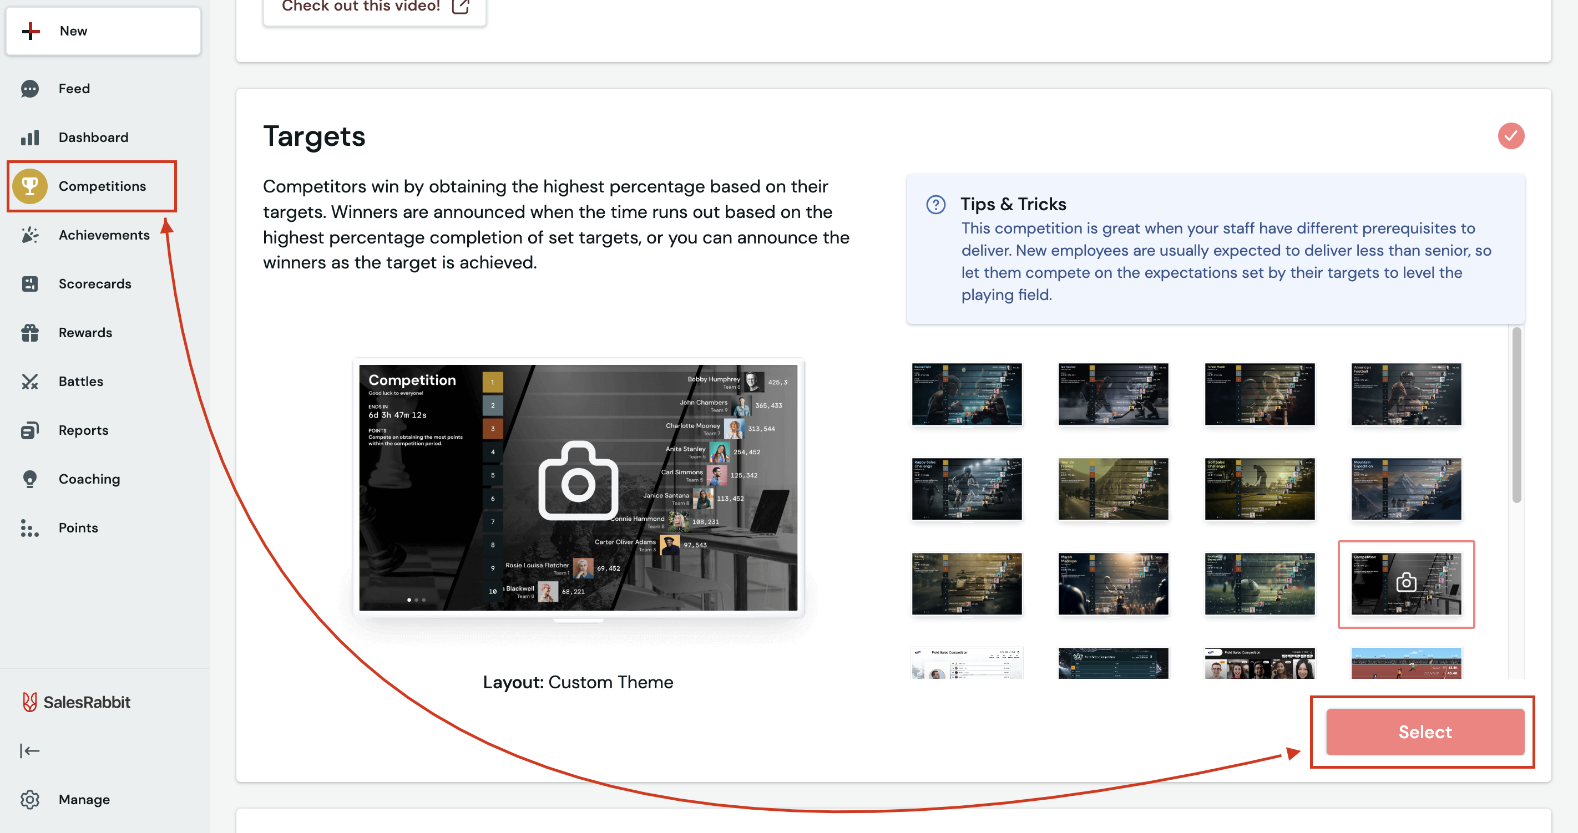Open the Points dots icon
1578x833 pixels.
coord(29,527)
